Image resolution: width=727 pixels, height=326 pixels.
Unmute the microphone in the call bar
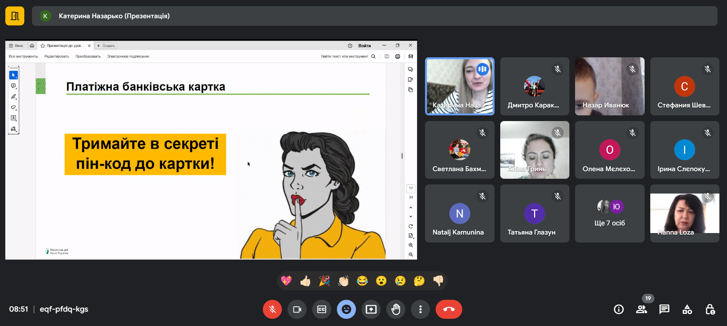(x=272, y=309)
